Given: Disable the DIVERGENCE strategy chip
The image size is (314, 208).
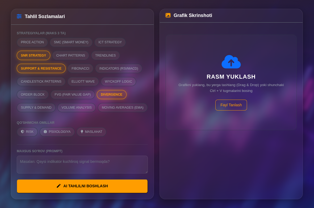Looking at the screenshot, I should click(x=112, y=95).
